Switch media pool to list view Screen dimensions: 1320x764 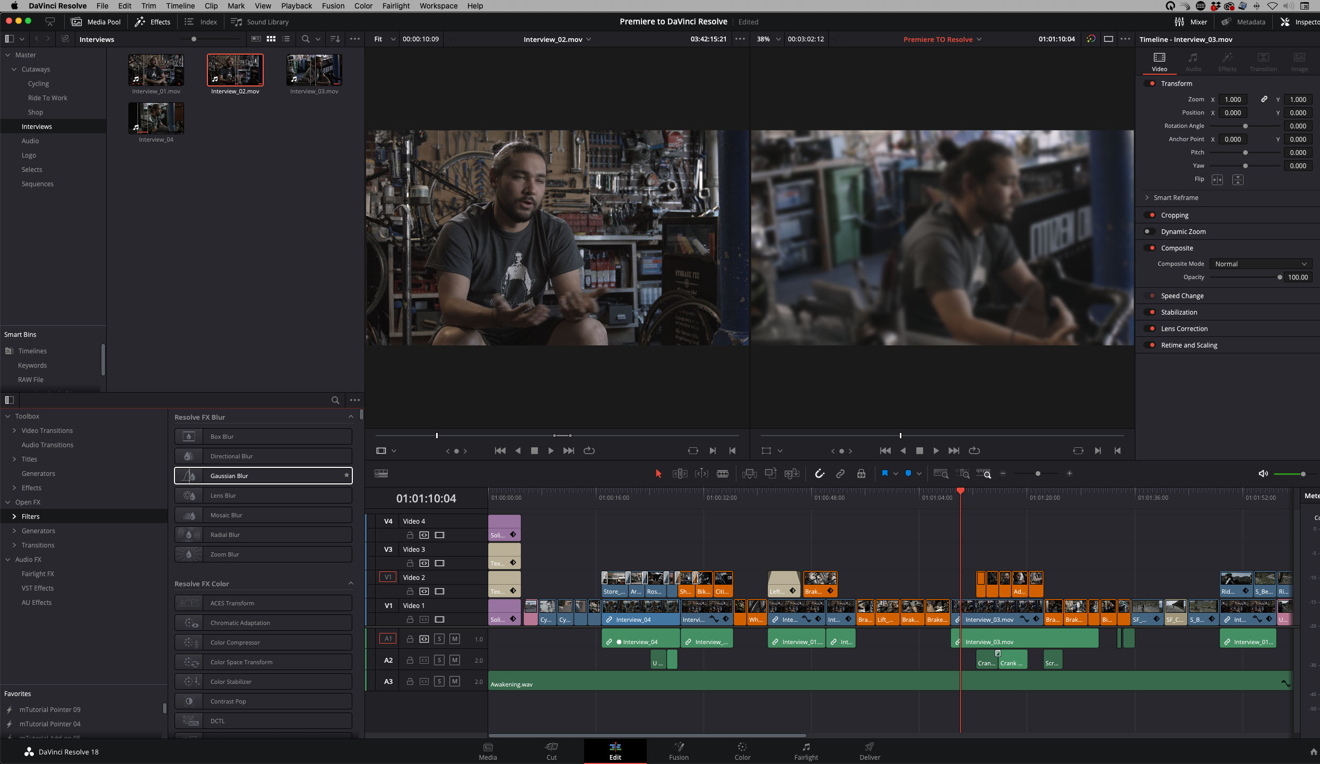[286, 39]
